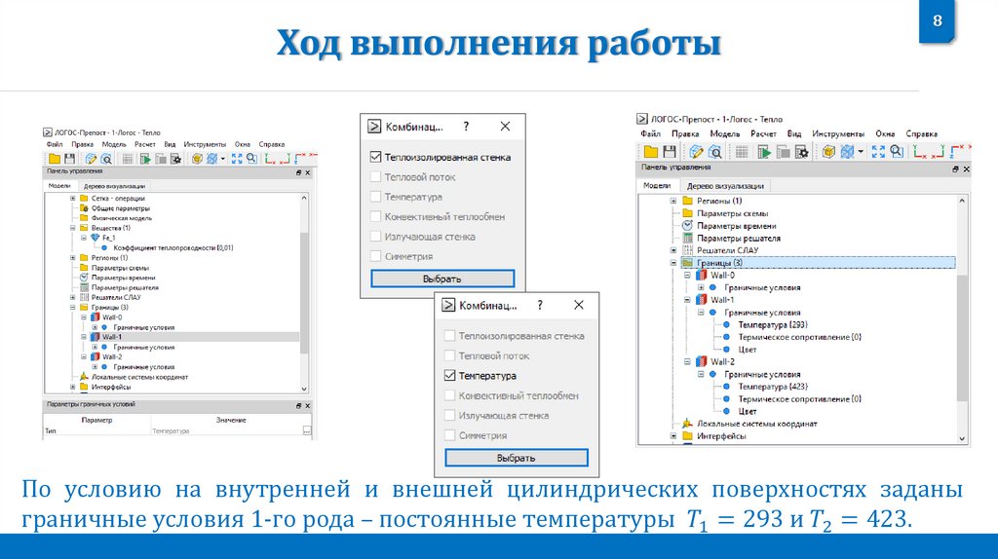Click zoom magnifier icon in left window toolbar
Viewport: 998px width, 559px height.
pyautogui.click(x=251, y=159)
